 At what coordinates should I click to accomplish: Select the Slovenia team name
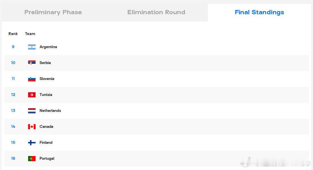[47, 79]
